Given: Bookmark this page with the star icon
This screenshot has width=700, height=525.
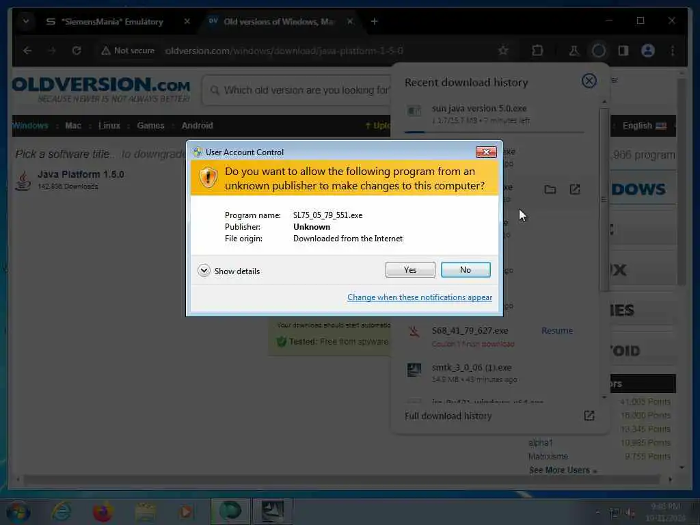Looking at the screenshot, I should (503, 51).
